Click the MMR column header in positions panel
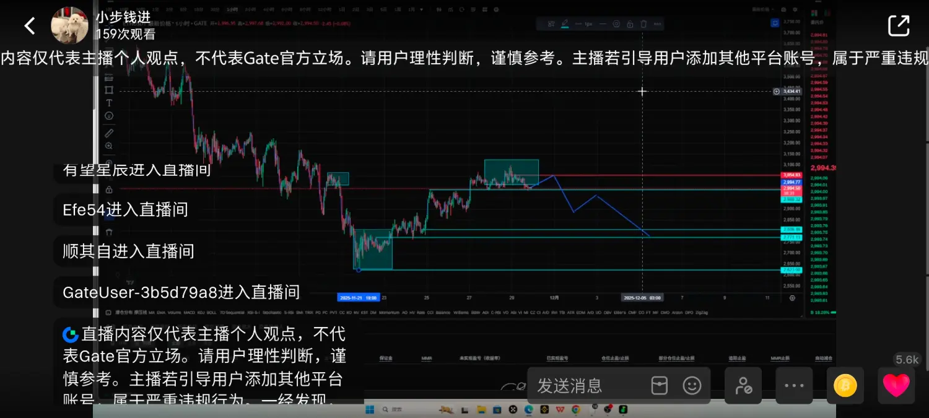Screen dimensions: 929x418 pyautogui.click(x=427, y=358)
